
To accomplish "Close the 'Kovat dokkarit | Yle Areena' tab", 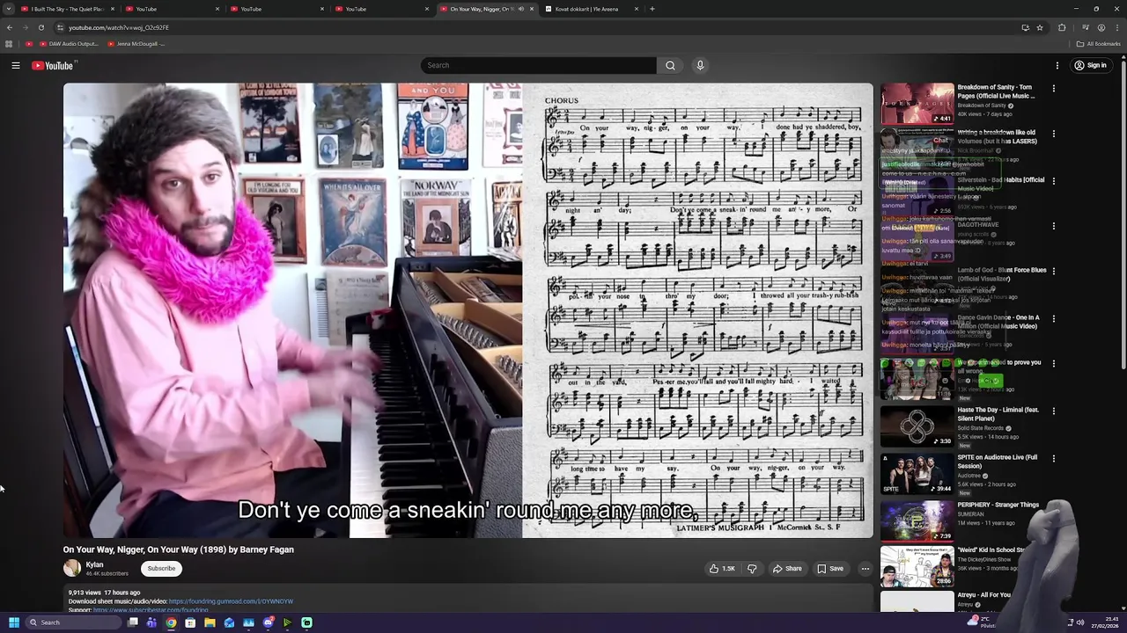I will [x=636, y=9].
